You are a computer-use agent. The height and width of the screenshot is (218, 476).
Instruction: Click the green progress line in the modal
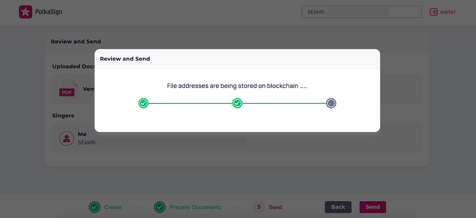190,103
